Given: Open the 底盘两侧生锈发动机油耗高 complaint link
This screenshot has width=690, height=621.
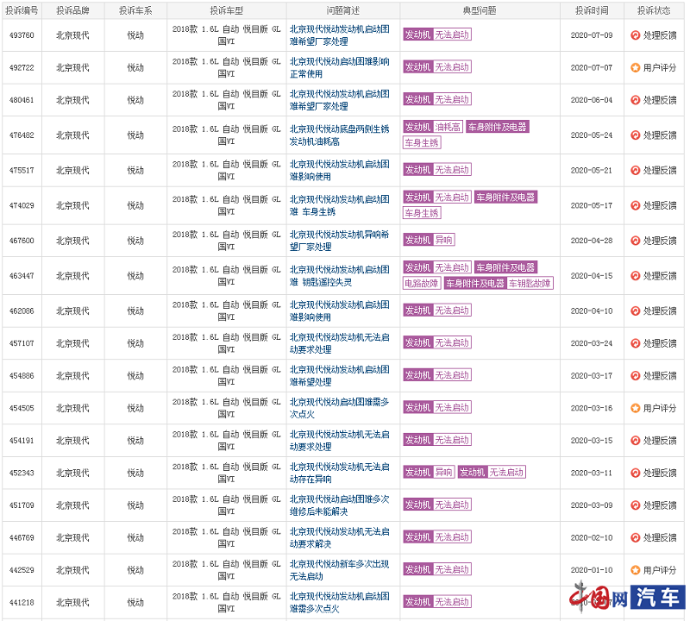Looking at the screenshot, I should coord(340,135).
